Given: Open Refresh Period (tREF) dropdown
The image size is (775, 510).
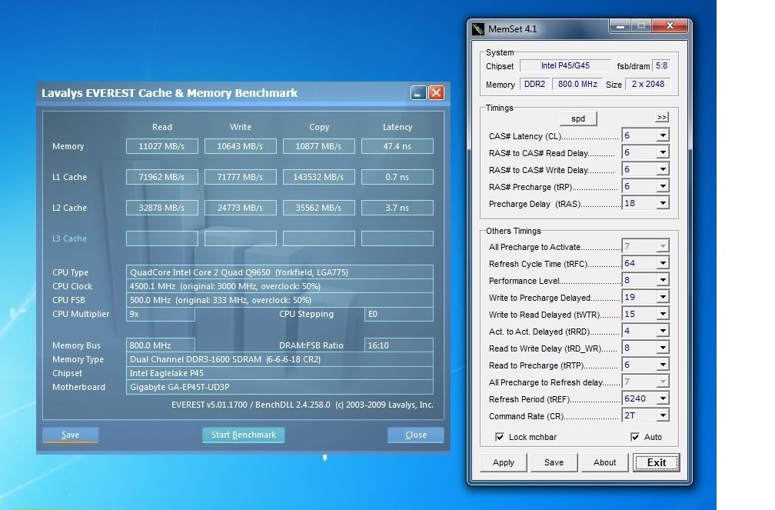Looking at the screenshot, I should tap(663, 398).
